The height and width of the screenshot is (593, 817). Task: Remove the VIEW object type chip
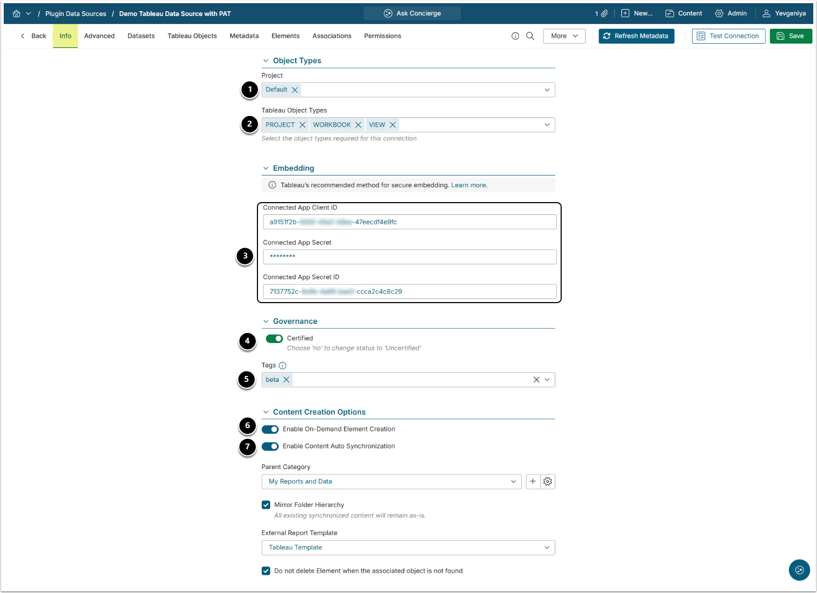pyautogui.click(x=393, y=125)
